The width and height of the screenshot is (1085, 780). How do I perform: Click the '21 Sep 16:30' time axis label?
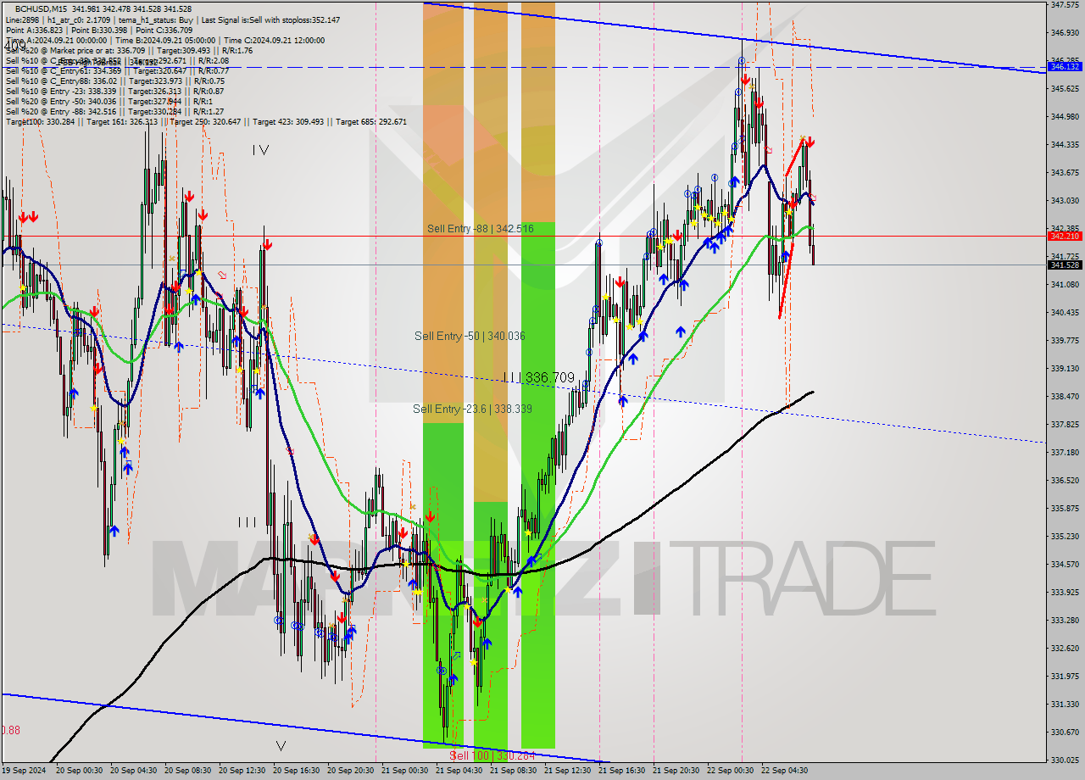[621, 771]
